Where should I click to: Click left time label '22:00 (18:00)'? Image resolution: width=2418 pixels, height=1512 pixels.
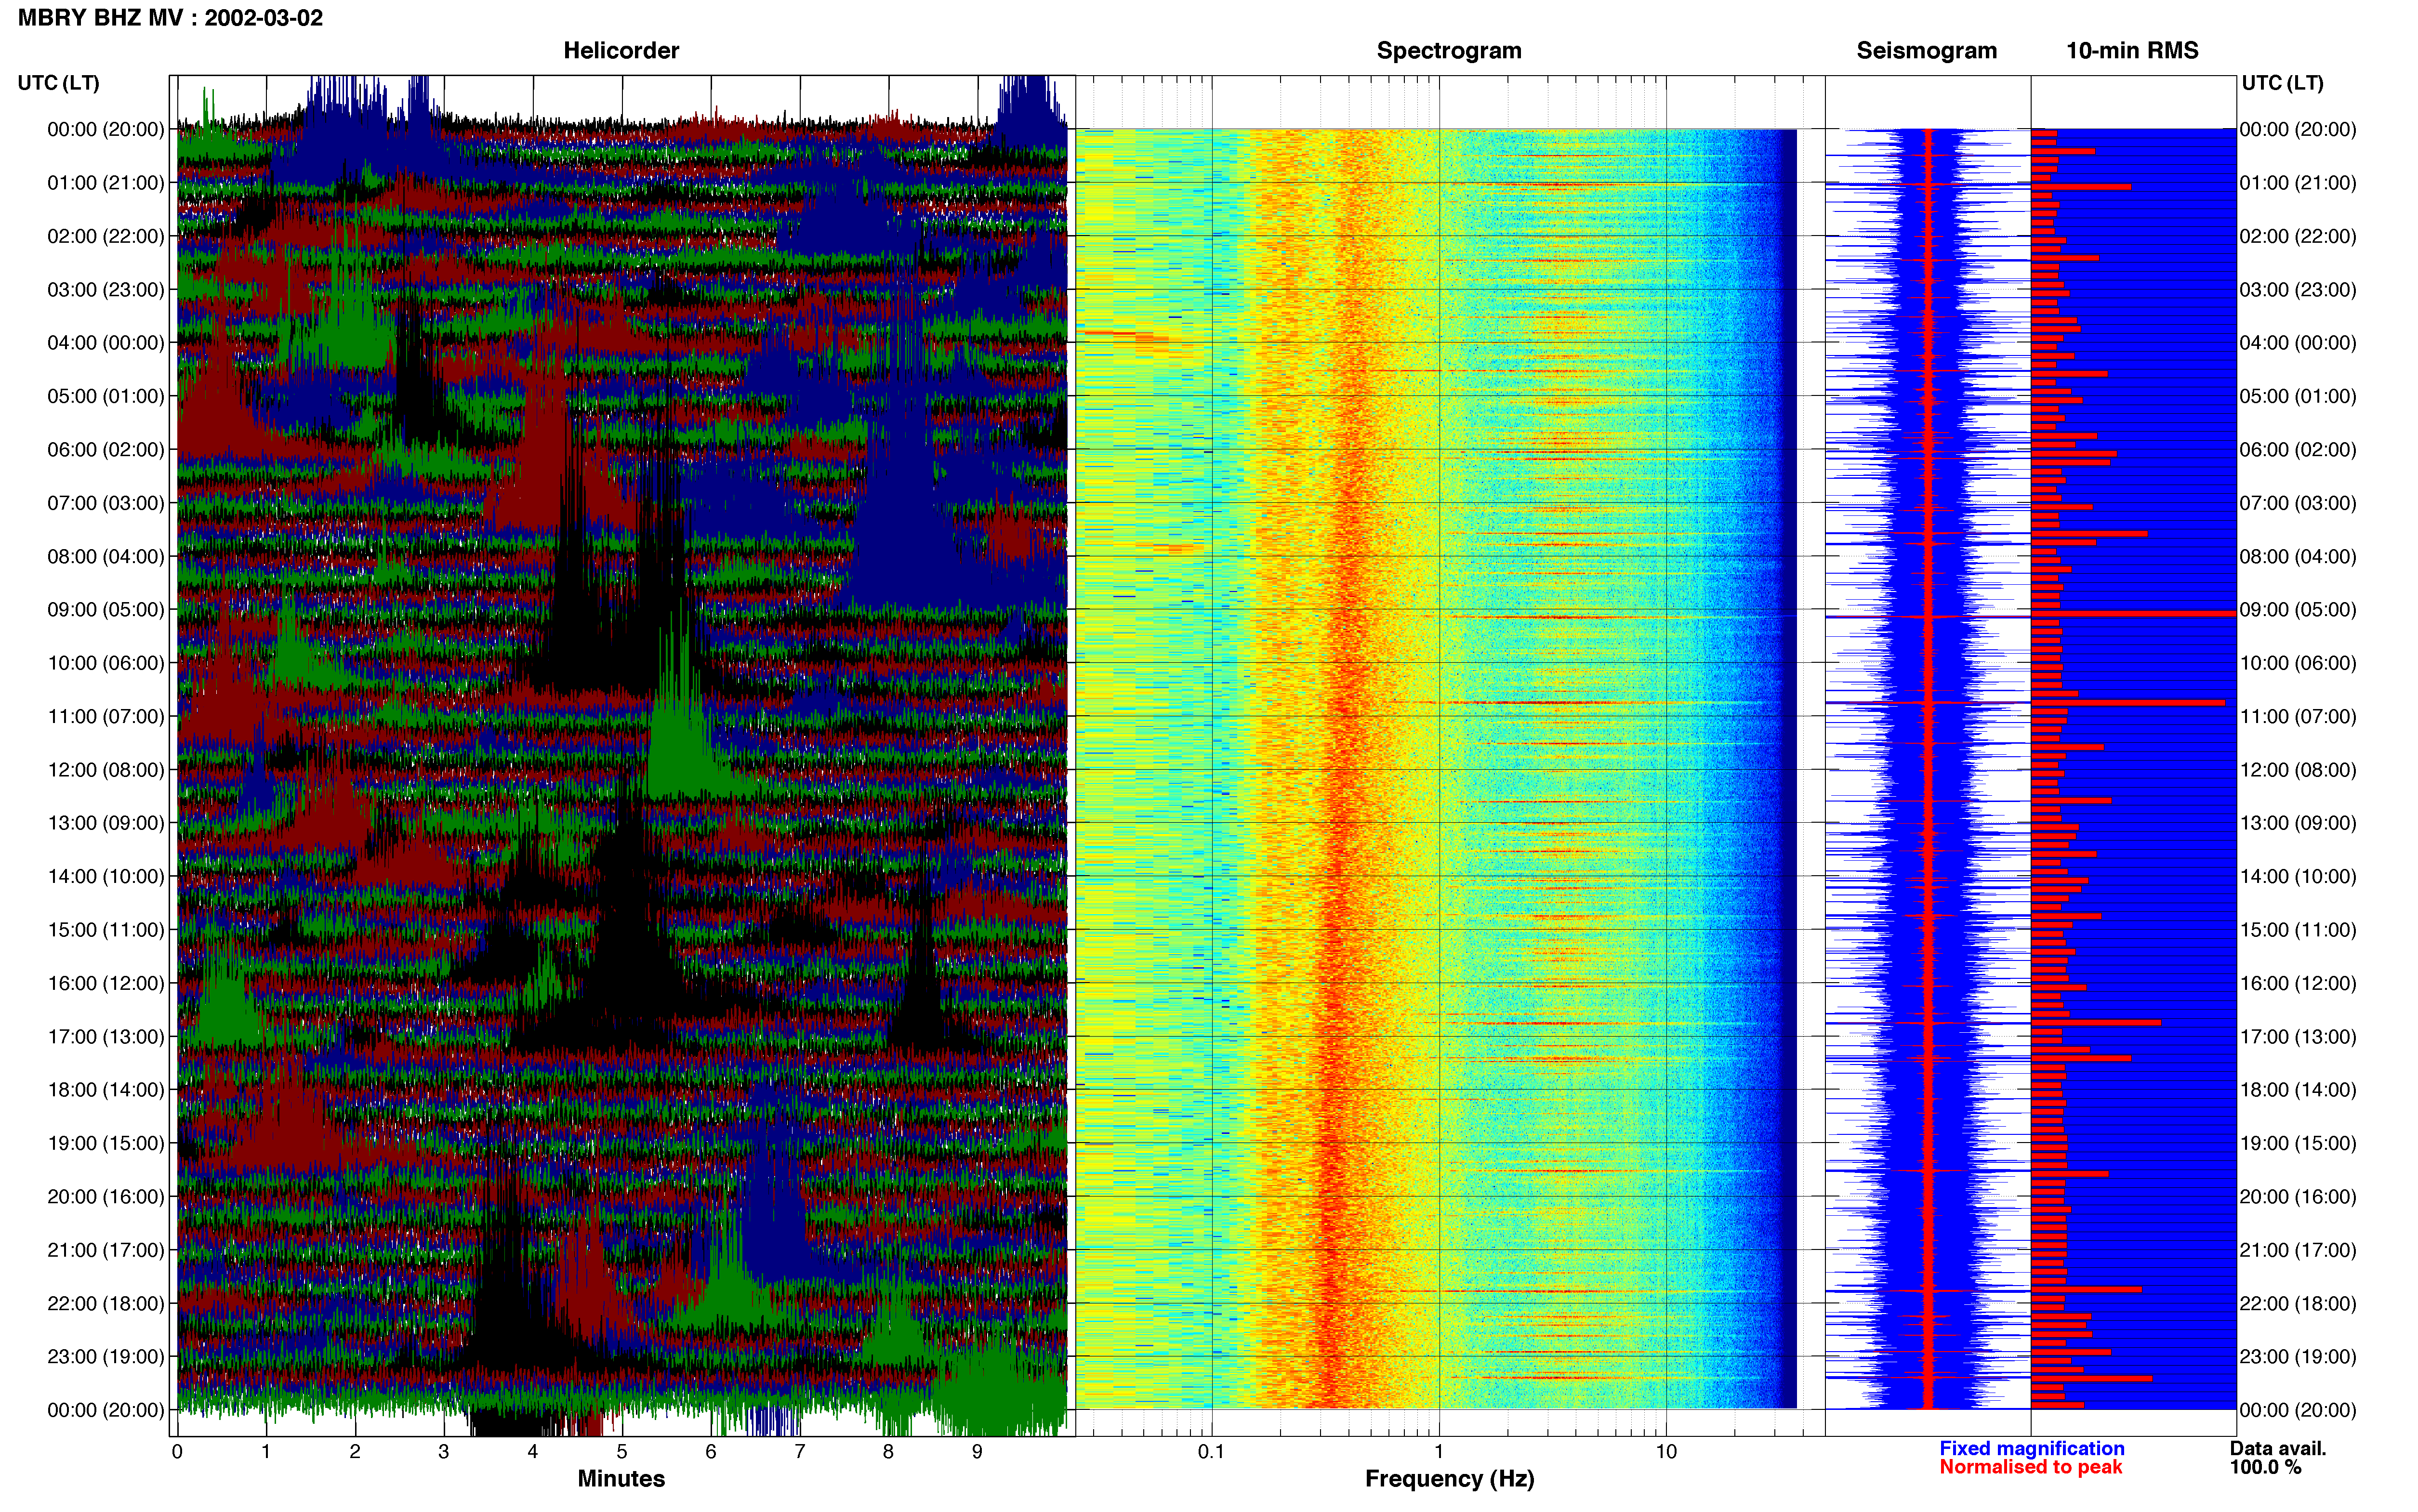(106, 1304)
